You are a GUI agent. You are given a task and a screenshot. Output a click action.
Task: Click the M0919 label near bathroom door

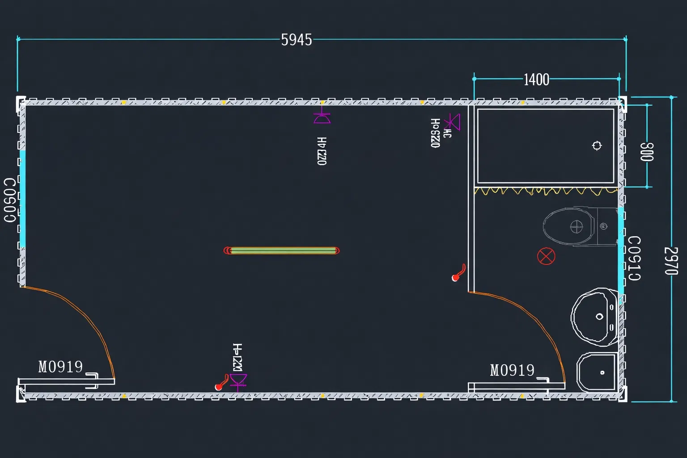[x=512, y=370]
